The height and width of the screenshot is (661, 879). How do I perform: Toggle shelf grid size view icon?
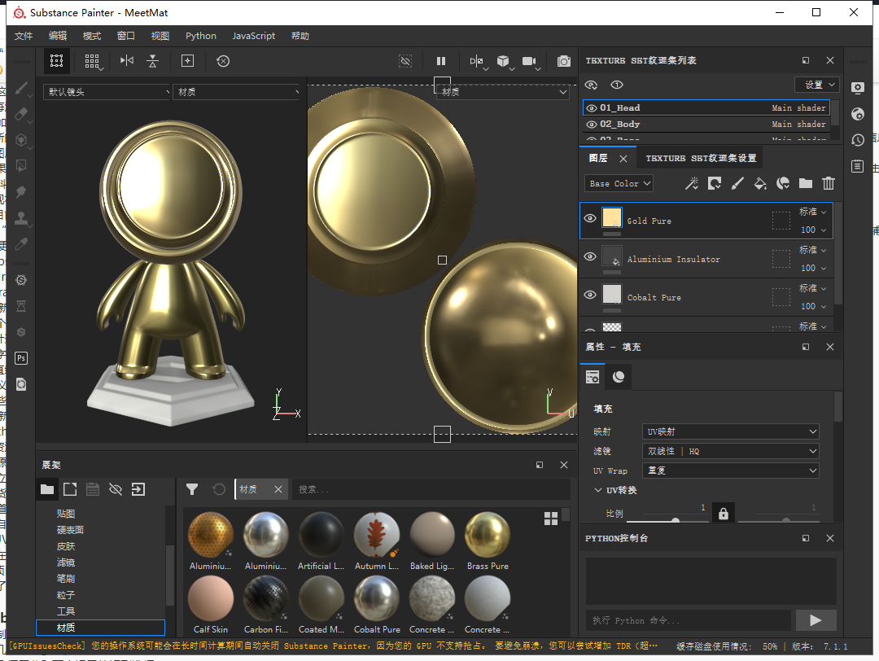[551, 519]
